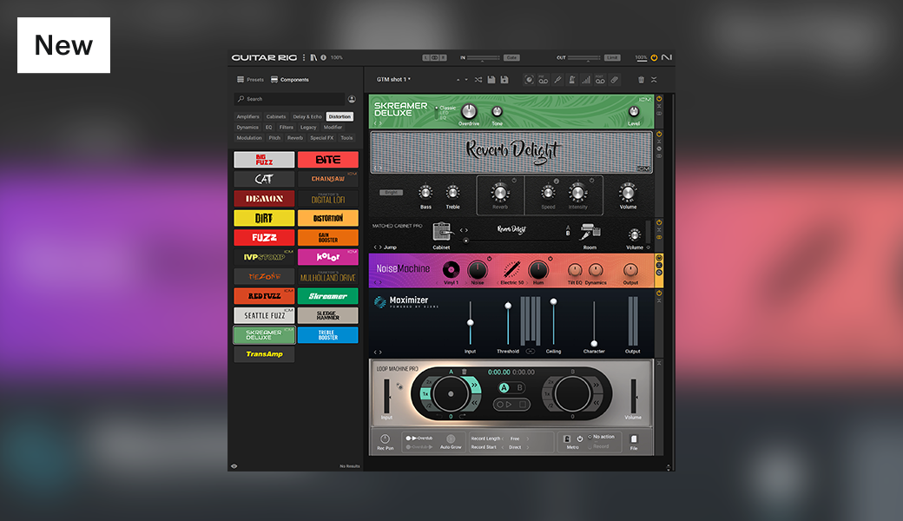
Task: Click the Maximizer Threshold slider handle
Action: pyautogui.click(x=508, y=306)
